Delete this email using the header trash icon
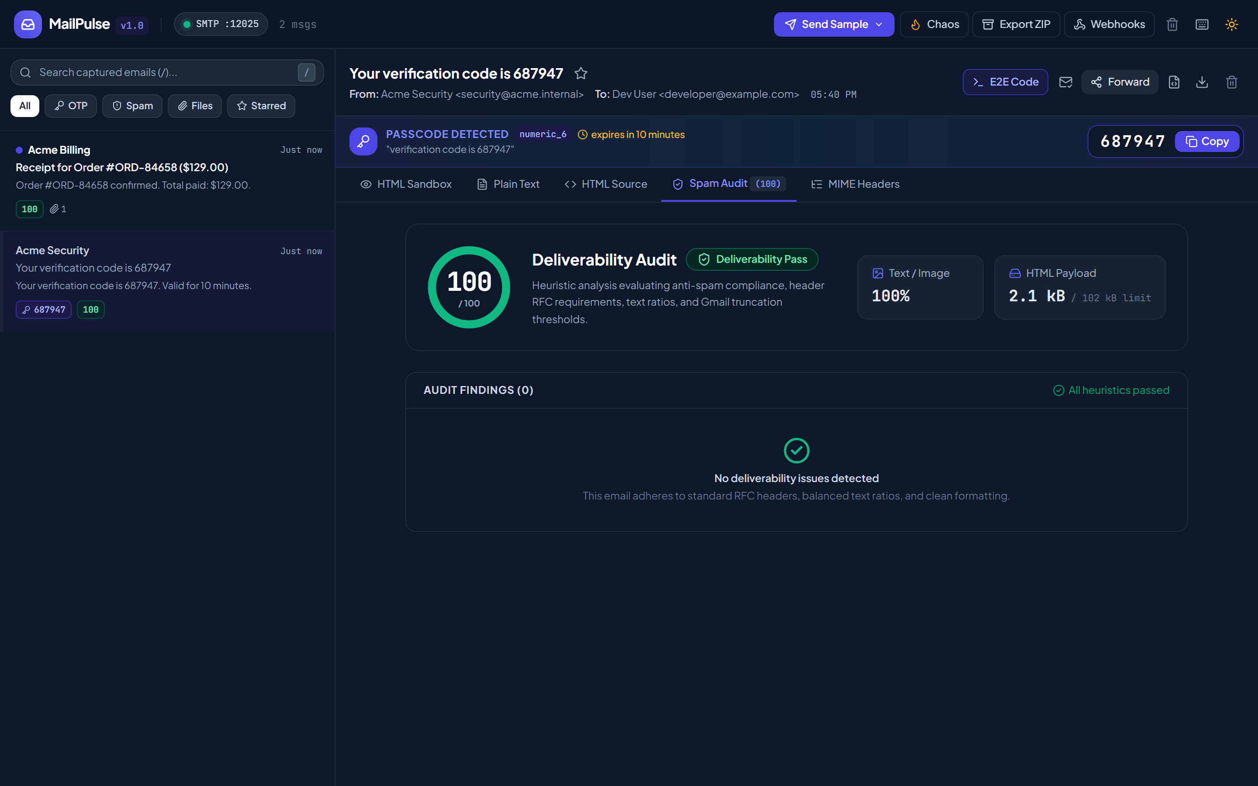The height and width of the screenshot is (786, 1258). click(x=1231, y=82)
